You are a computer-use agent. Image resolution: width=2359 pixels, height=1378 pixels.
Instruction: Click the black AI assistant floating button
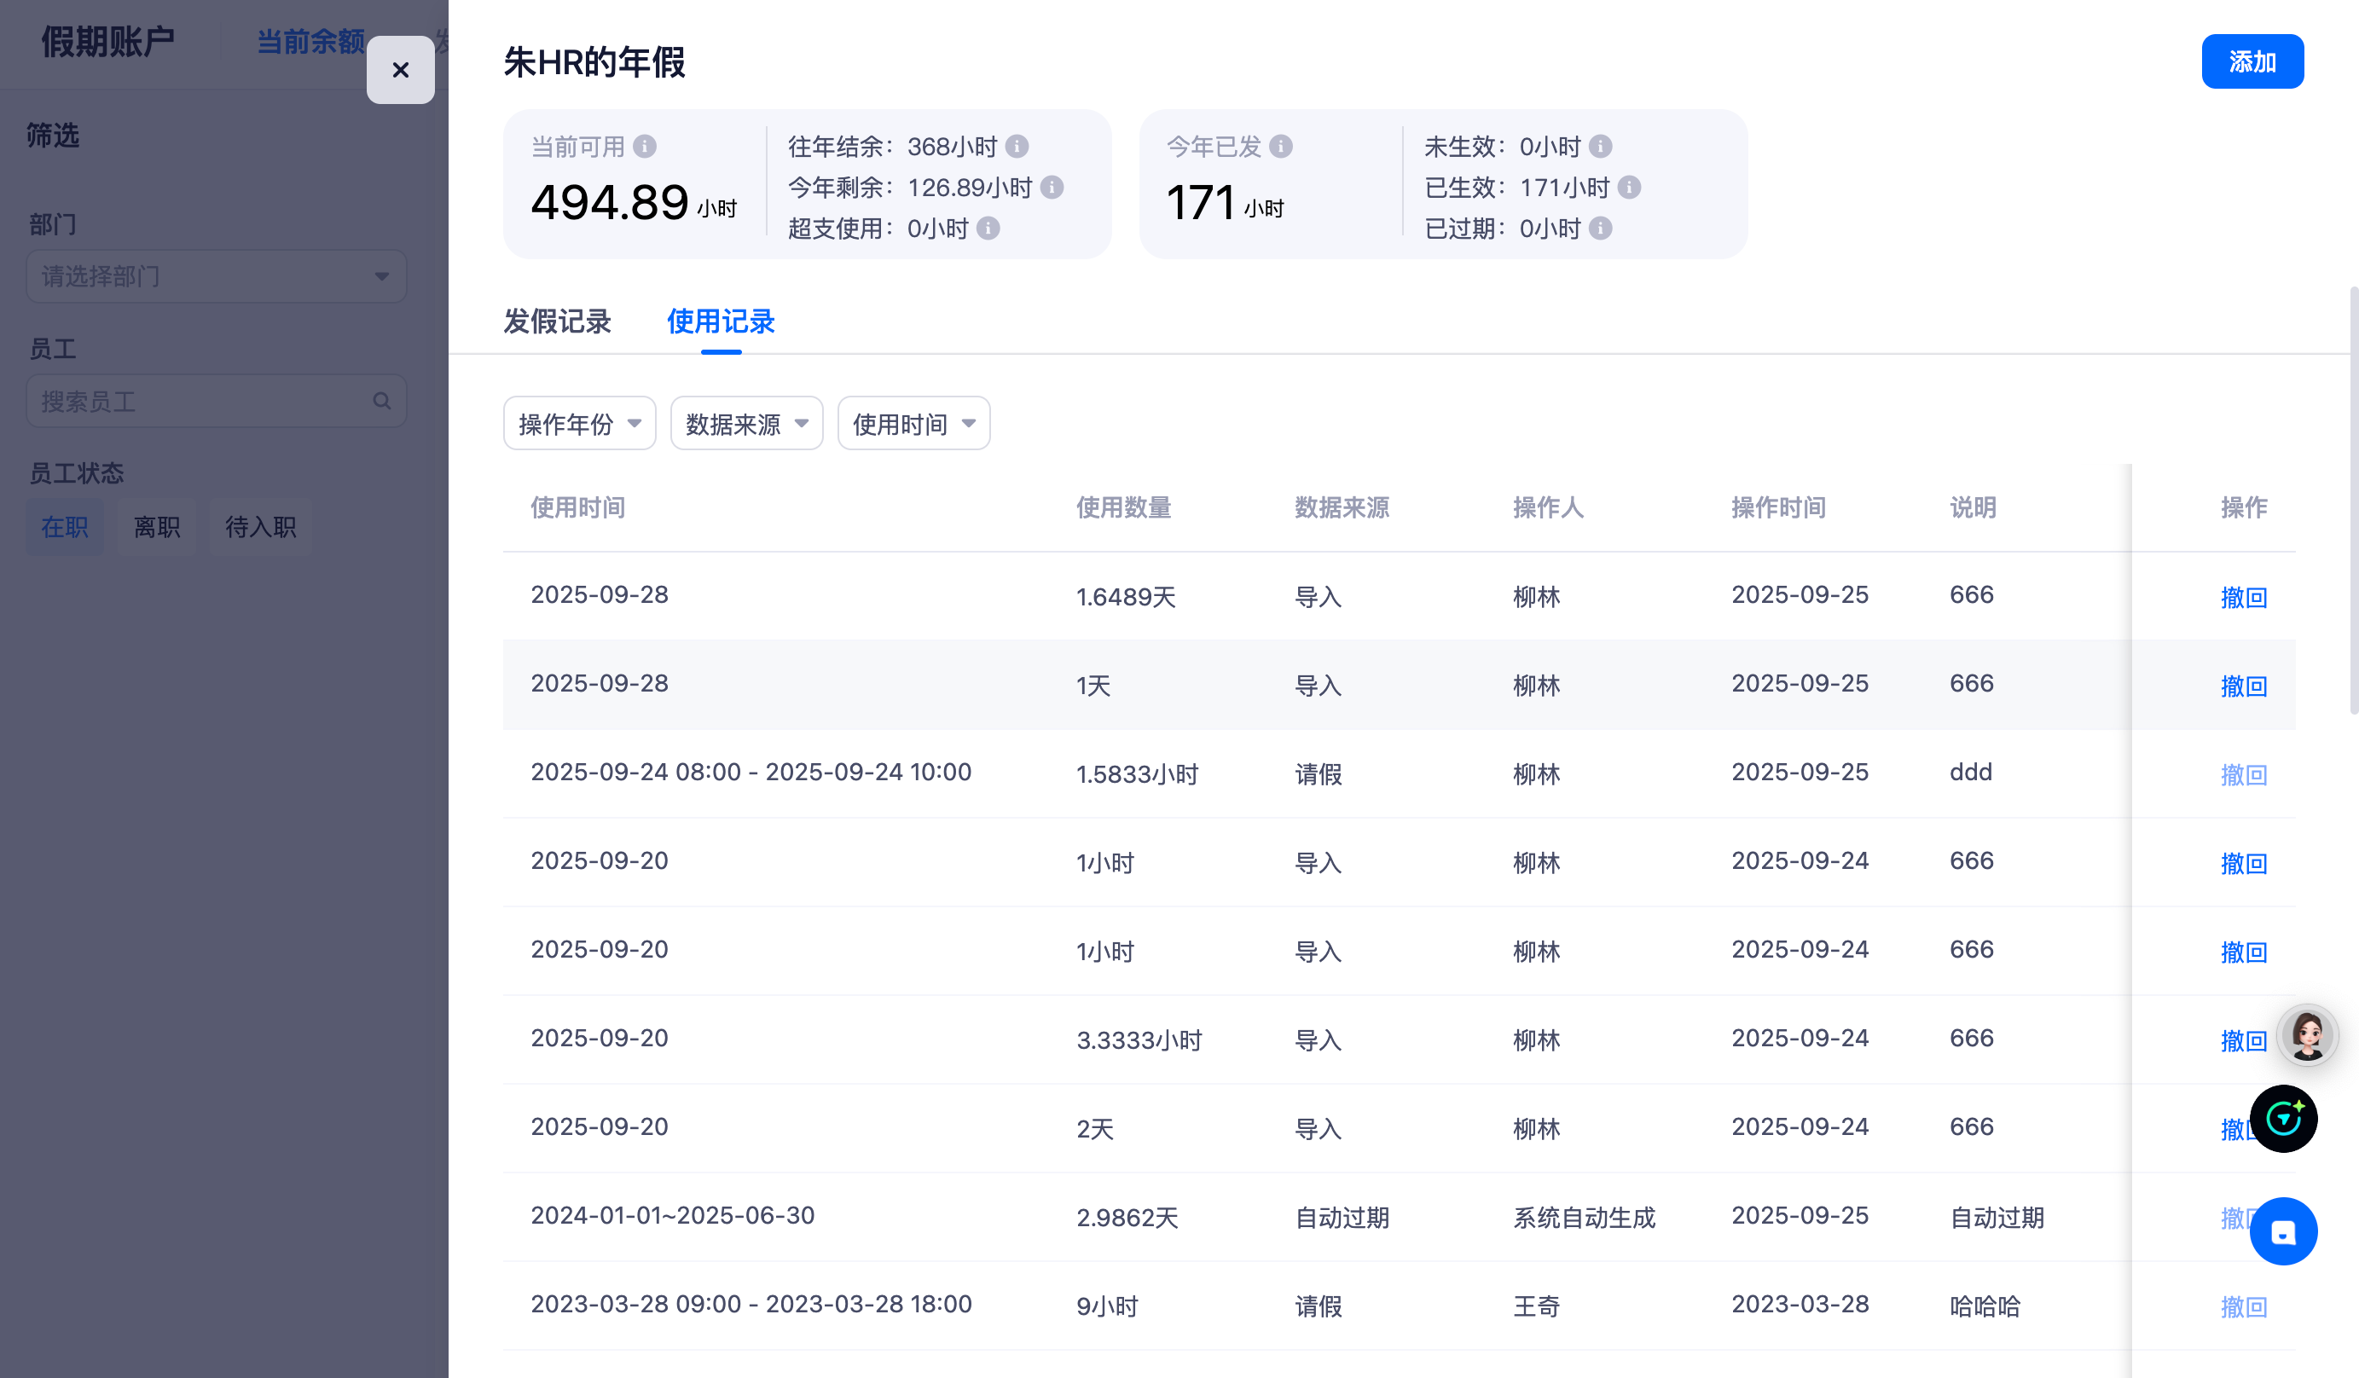tap(2283, 1119)
